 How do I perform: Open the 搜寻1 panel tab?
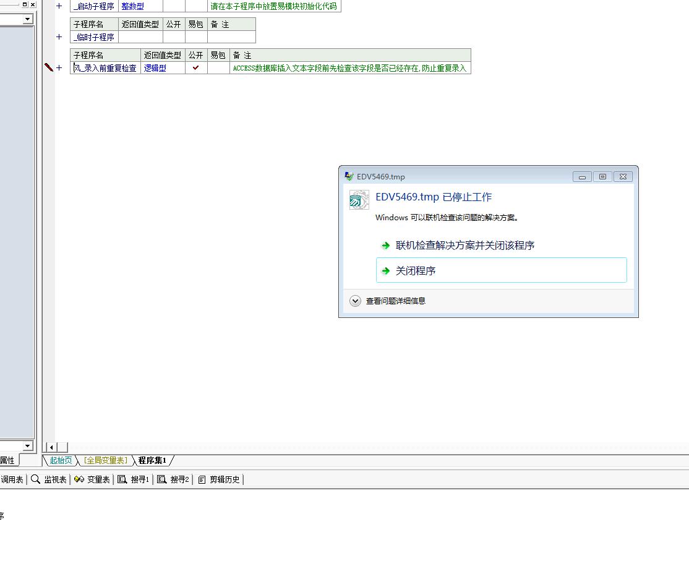click(134, 479)
